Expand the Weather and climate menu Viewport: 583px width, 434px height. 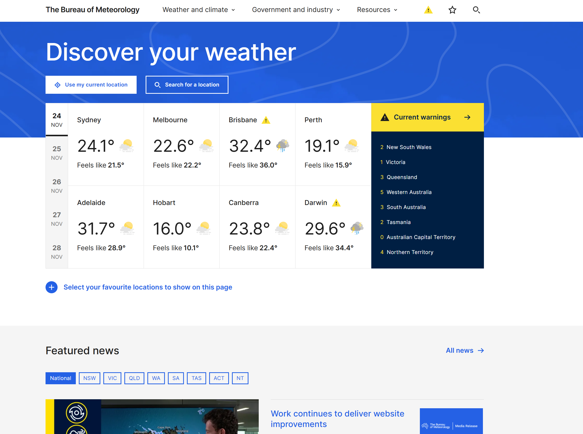pos(198,10)
